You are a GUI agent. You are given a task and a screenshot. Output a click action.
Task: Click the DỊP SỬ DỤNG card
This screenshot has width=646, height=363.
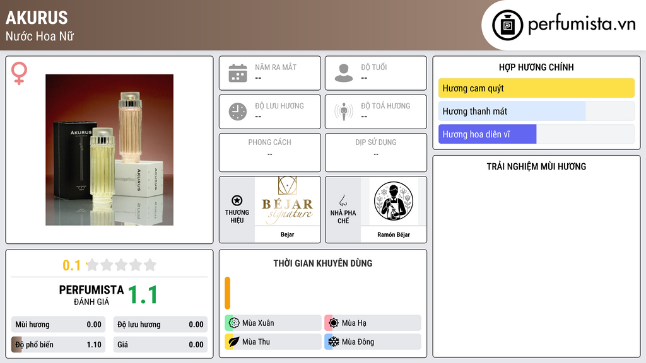click(376, 153)
